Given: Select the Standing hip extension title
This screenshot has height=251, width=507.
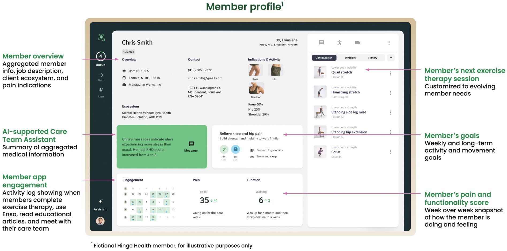Looking at the screenshot, I should click(x=349, y=132).
